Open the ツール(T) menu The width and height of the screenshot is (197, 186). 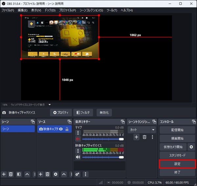[x=112, y=10]
